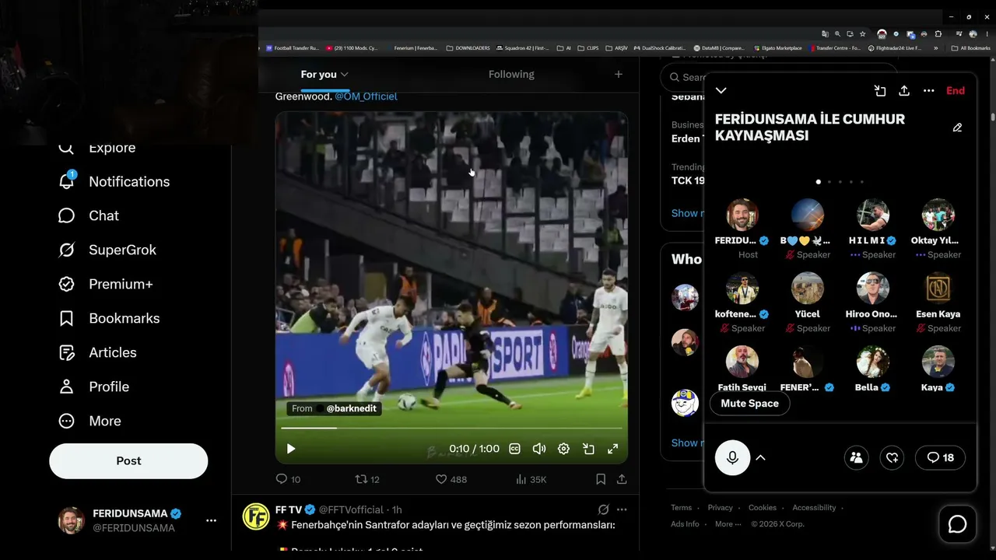Show the All Bookmarks folder
This screenshot has height=560, width=996.
971,48
